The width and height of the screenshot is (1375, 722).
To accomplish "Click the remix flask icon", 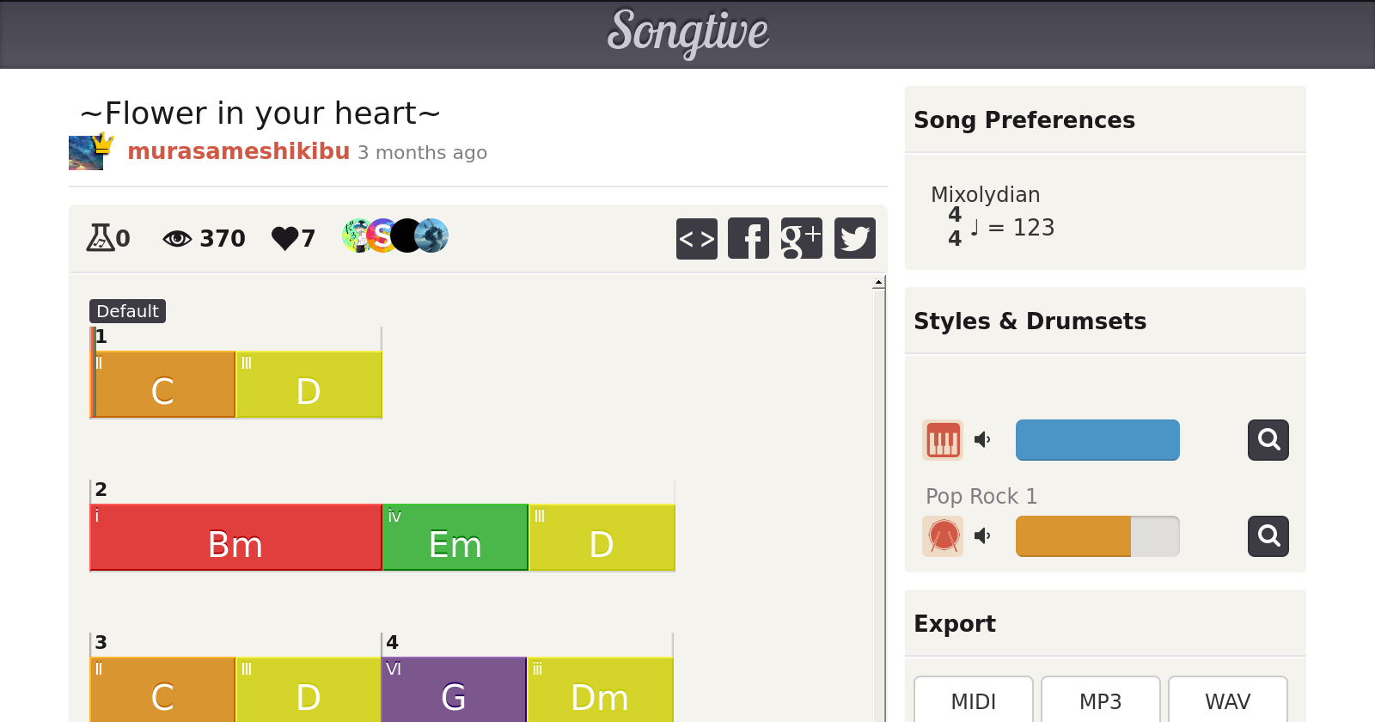I will pos(100,237).
